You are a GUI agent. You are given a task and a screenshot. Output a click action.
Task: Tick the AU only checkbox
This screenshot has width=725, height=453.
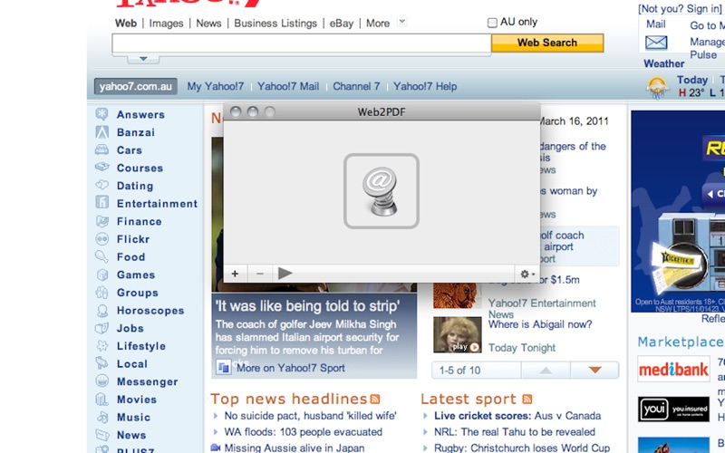tap(492, 22)
